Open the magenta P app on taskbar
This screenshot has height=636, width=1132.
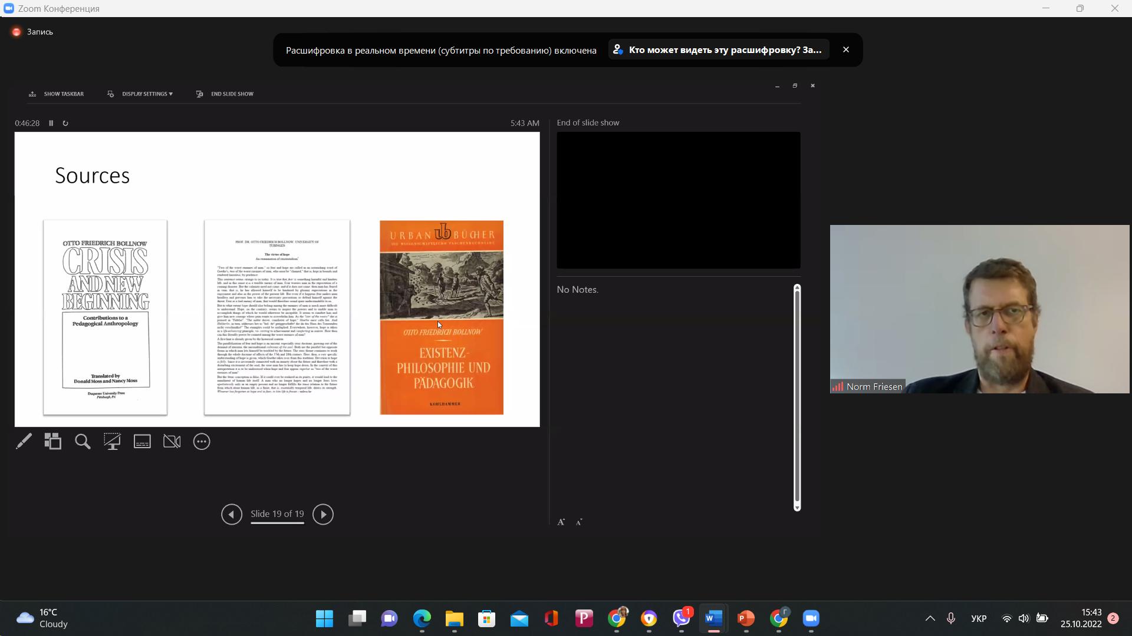584,618
